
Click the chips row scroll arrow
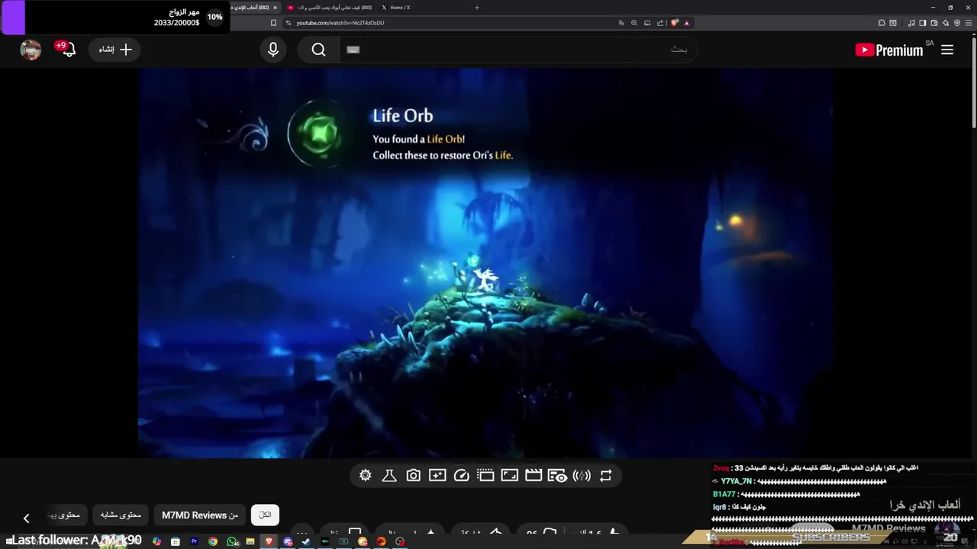click(26, 518)
